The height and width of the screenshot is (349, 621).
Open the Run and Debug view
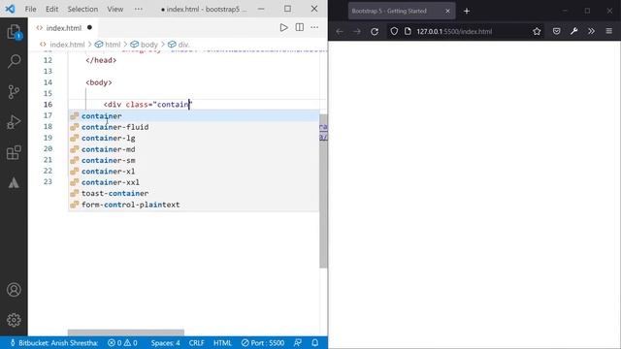point(14,122)
